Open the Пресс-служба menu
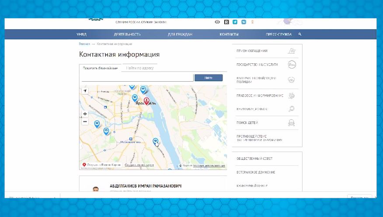The width and height of the screenshot is (383, 217). coord(279,34)
